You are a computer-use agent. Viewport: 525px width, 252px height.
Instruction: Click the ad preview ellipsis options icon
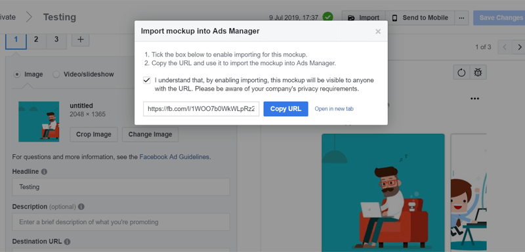click(x=474, y=98)
